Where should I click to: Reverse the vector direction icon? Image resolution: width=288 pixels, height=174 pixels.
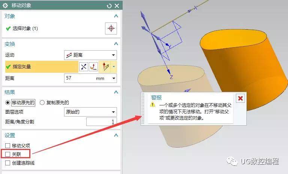[x=84, y=67]
